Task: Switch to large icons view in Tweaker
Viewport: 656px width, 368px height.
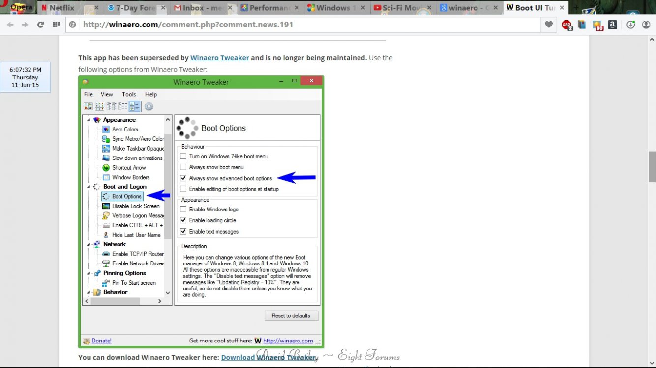Action: (x=88, y=106)
